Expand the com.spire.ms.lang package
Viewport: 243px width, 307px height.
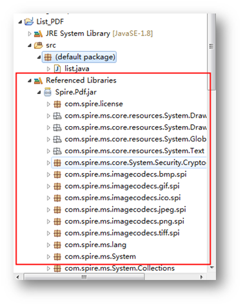click(48, 245)
